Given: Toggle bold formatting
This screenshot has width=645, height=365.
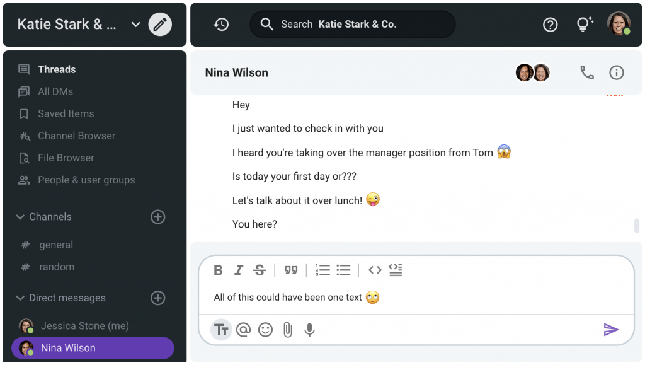Looking at the screenshot, I should (218, 270).
